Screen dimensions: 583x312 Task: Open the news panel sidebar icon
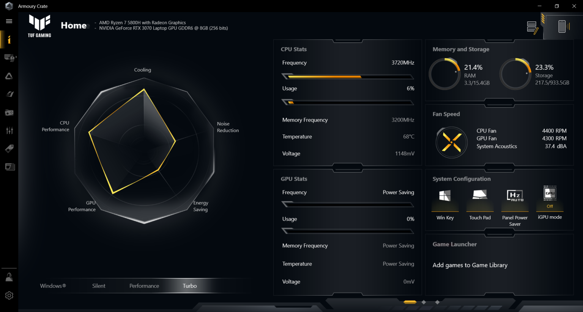[9, 167]
